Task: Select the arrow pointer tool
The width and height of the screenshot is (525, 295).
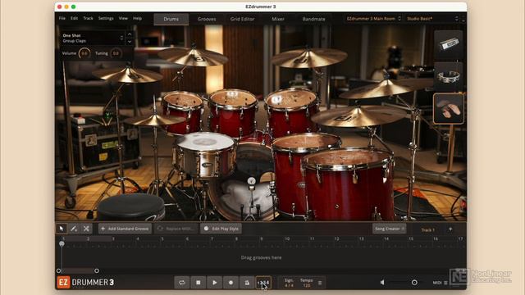Action: coord(62,229)
